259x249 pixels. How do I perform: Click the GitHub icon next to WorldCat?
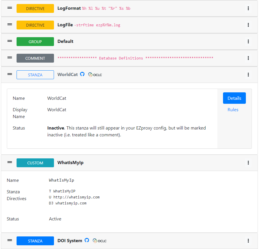(82, 74)
